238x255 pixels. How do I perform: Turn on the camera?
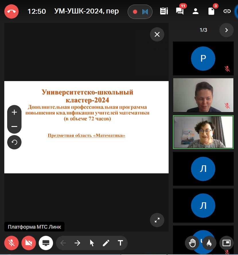tap(29, 243)
